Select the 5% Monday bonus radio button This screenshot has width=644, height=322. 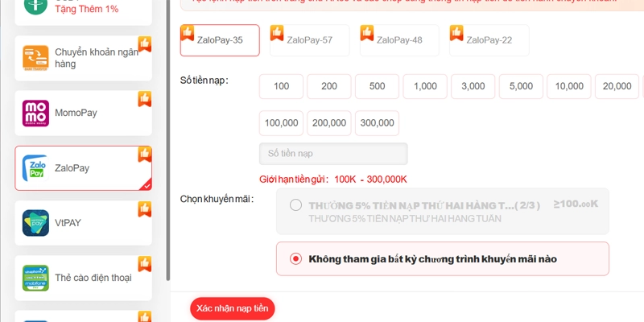click(x=295, y=205)
